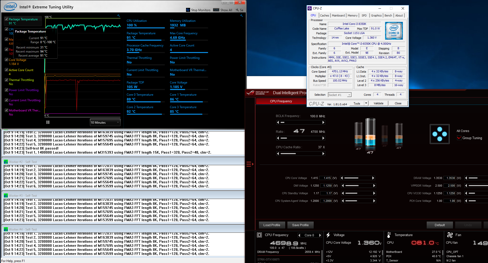Open the Bench tab in CPU-Z

[388, 15]
